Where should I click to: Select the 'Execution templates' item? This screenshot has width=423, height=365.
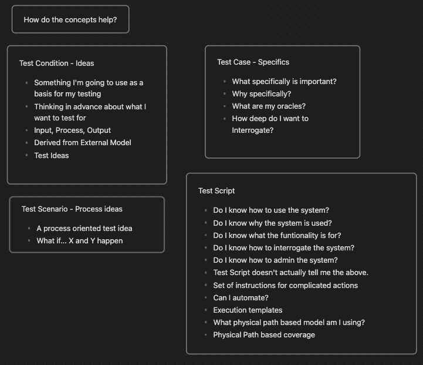[248, 310]
